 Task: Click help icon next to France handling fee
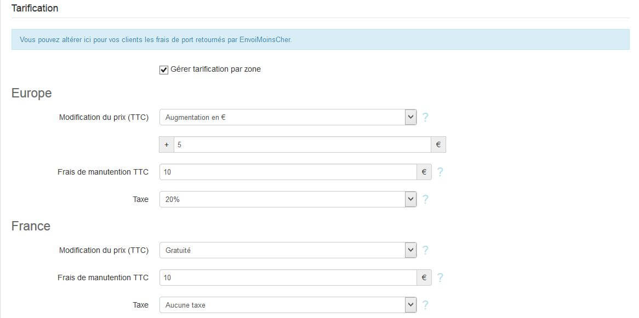pos(440,277)
